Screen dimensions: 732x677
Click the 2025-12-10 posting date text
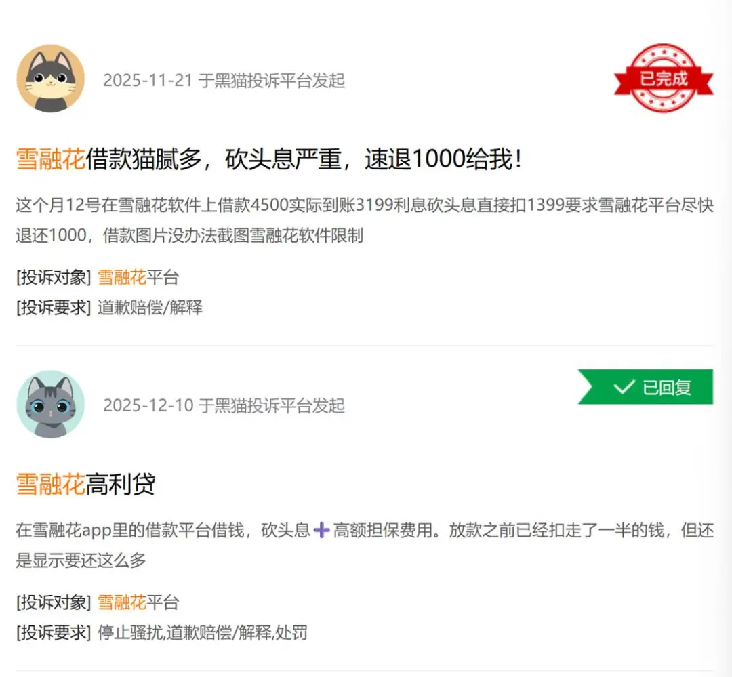click(148, 405)
